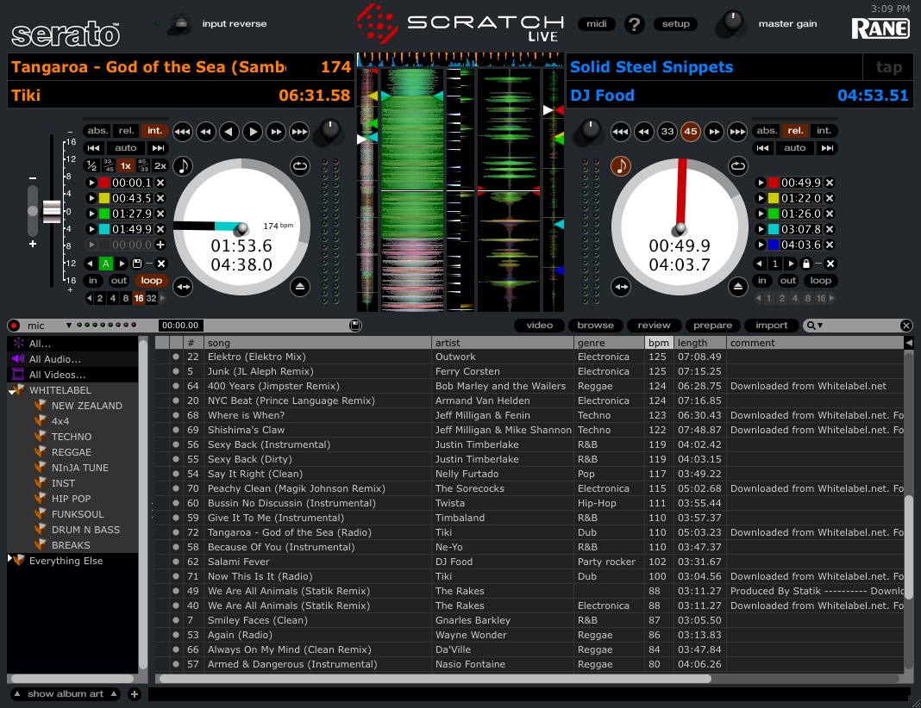Toggle loop on the left deck
The width and height of the screenshot is (921, 708).
152,281
